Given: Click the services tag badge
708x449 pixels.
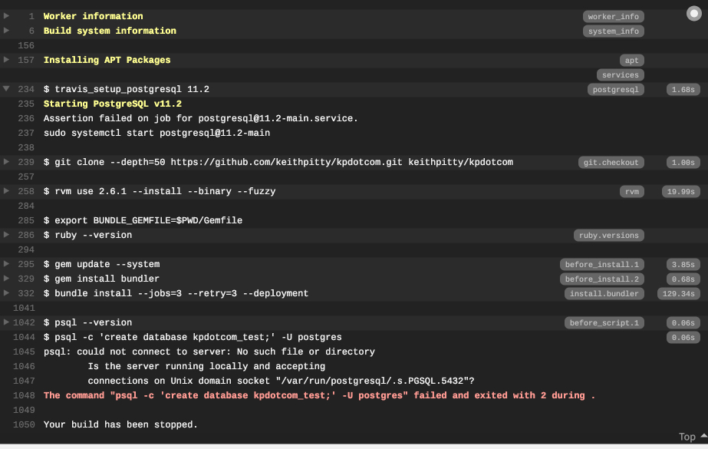Looking at the screenshot, I should click(x=621, y=74).
